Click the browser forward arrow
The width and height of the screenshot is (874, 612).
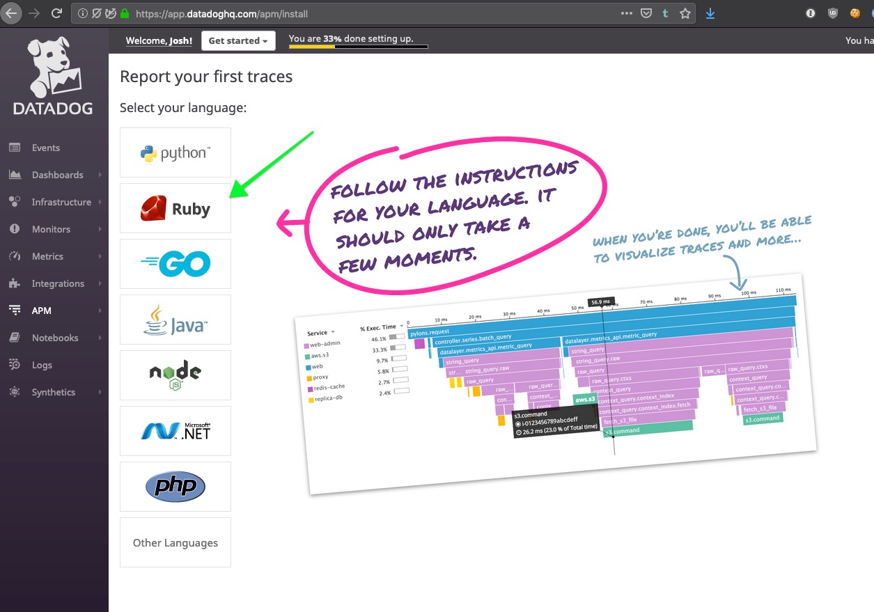click(x=34, y=13)
